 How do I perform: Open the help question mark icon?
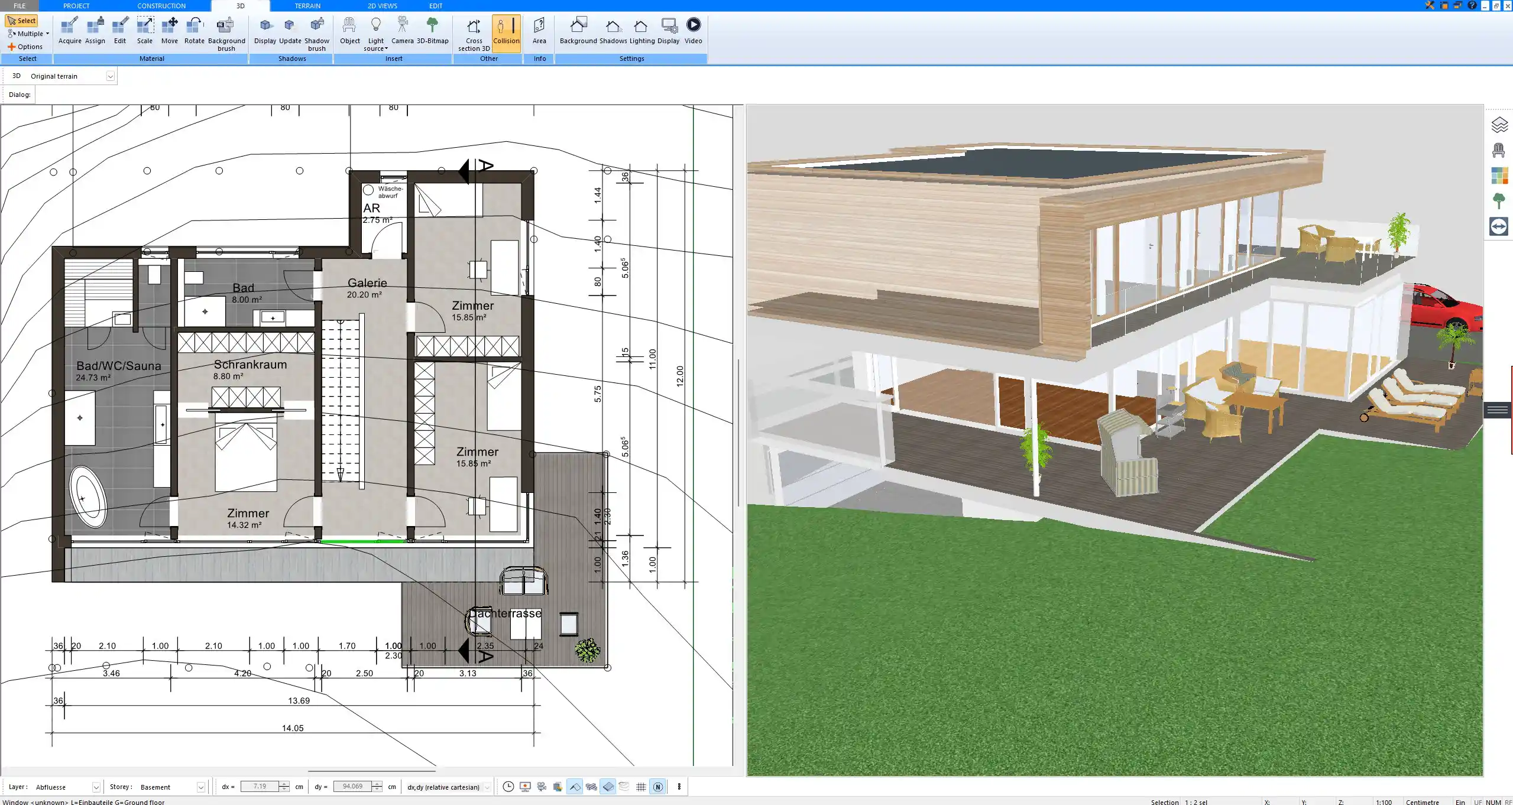(x=1472, y=5)
